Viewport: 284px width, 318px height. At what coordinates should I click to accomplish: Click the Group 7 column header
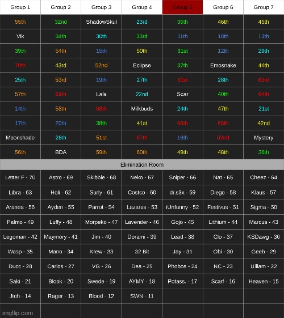click(264, 7)
